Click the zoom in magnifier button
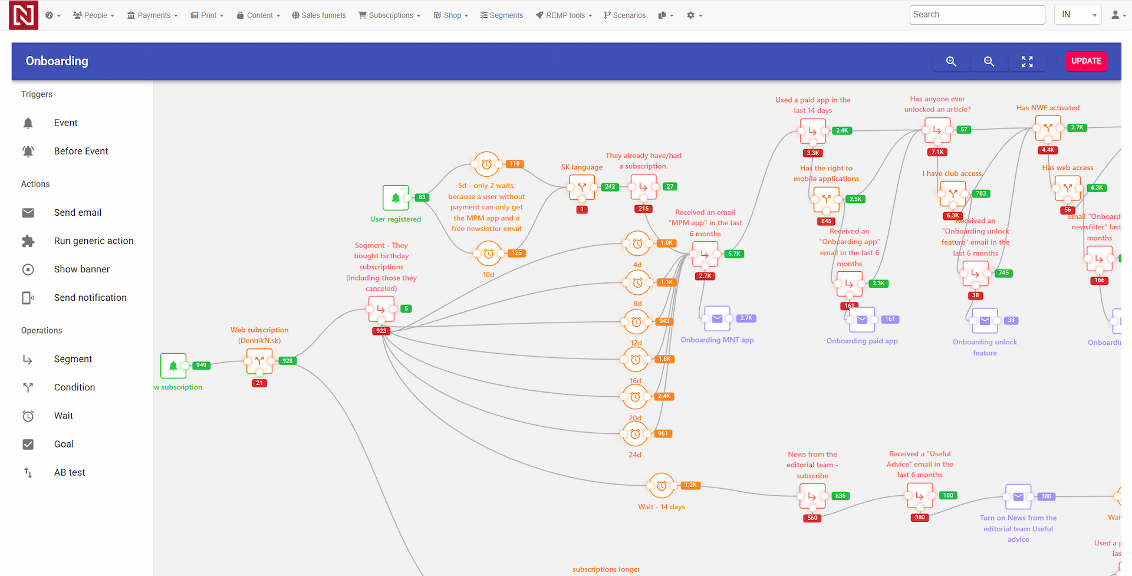1132x576 pixels. [x=951, y=61]
